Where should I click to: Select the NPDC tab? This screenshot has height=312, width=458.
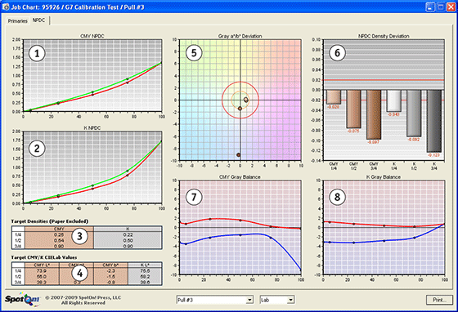pos(39,20)
